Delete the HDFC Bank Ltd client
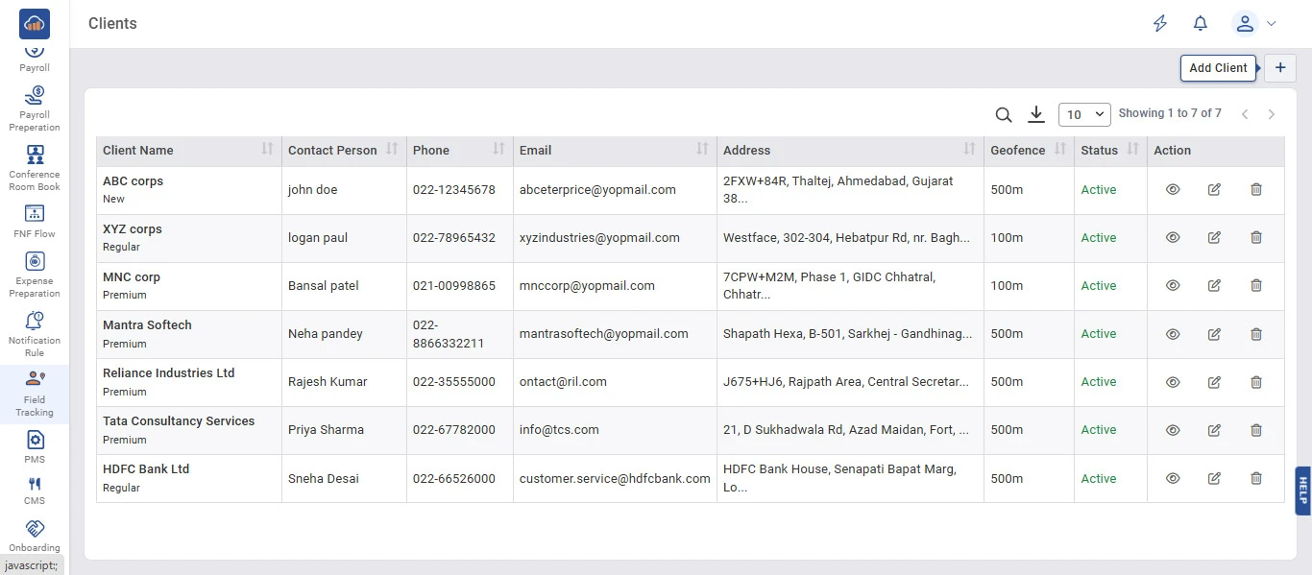 tap(1255, 478)
